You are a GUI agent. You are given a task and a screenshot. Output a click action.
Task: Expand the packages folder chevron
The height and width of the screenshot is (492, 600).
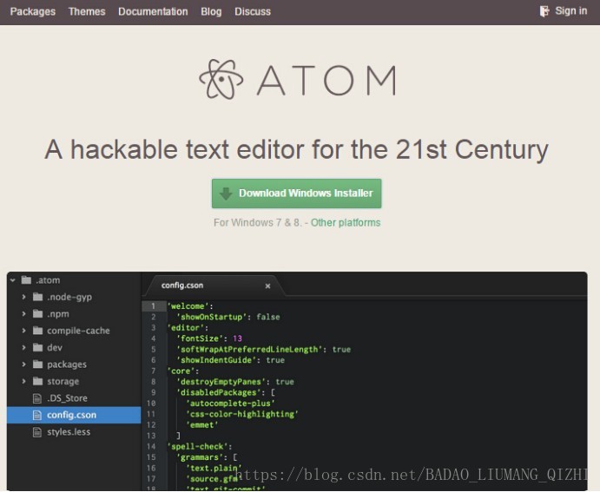(x=23, y=364)
